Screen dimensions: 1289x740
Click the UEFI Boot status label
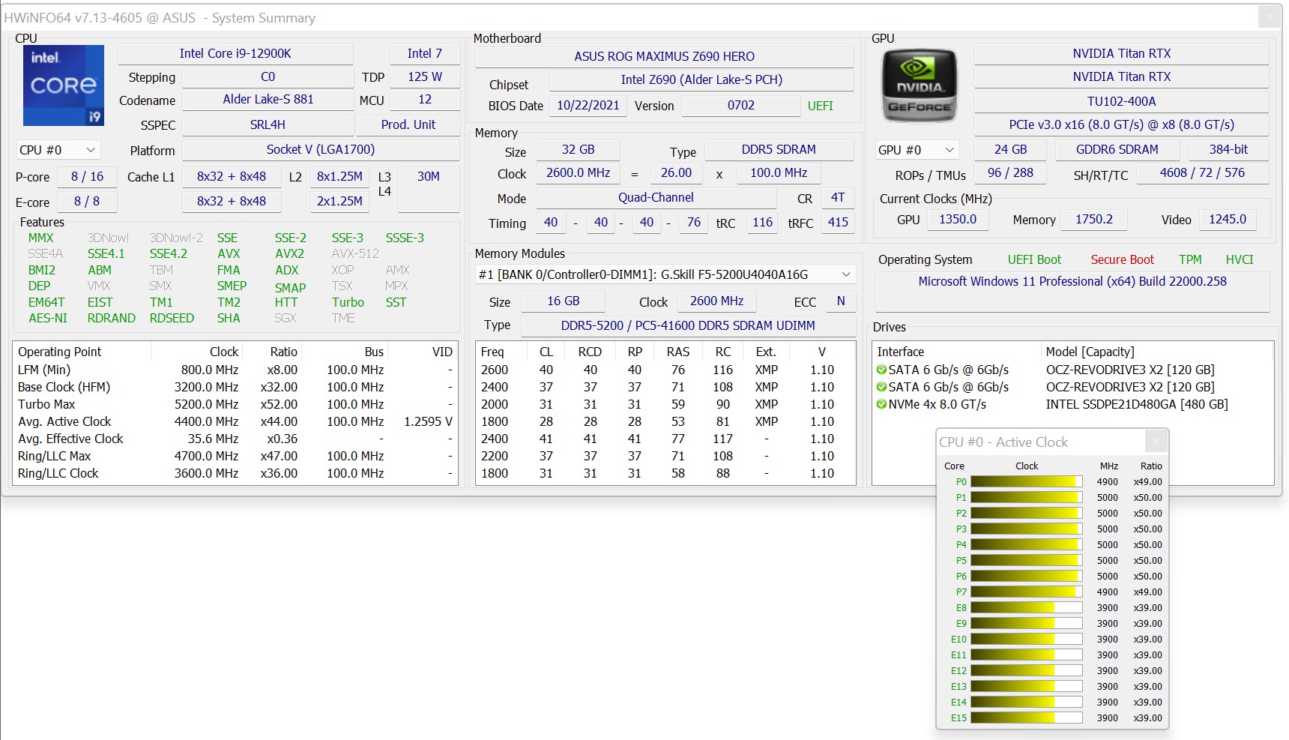click(x=1034, y=260)
